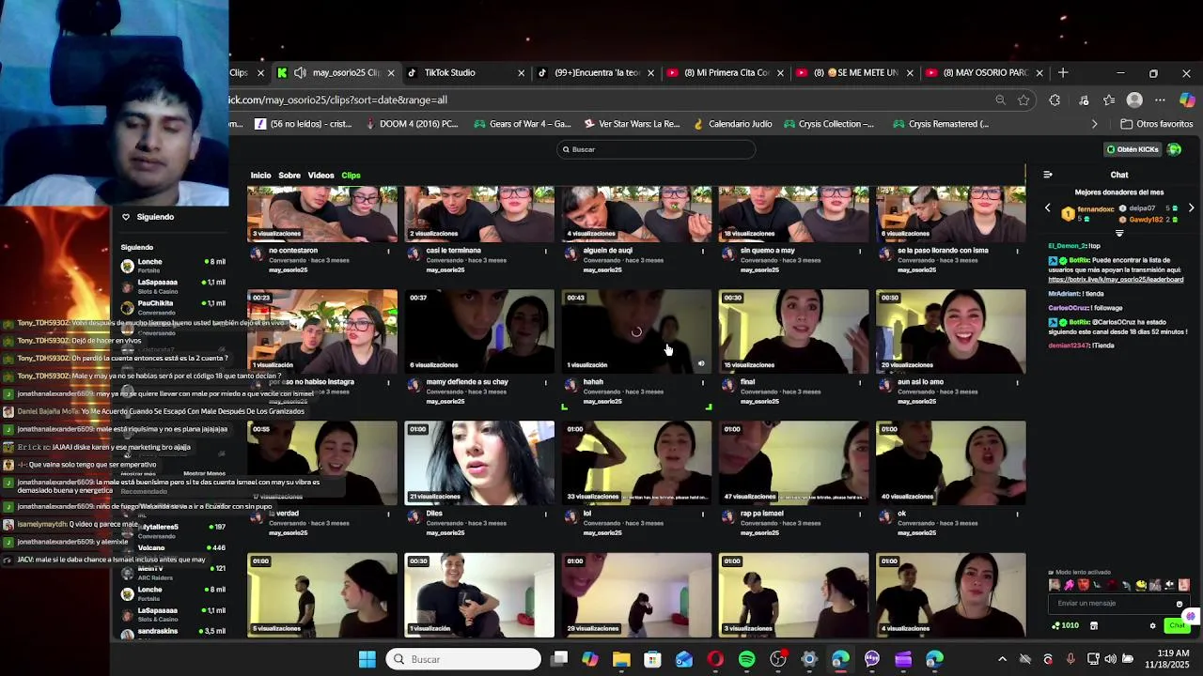The width and height of the screenshot is (1203, 676).
Task: Open options menu for 'alguein de auqi' clip
Action: tap(702, 251)
